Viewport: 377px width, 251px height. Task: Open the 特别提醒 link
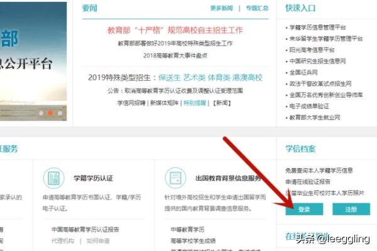(x=195, y=103)
